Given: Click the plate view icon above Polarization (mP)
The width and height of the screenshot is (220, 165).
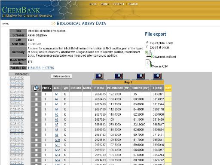Looking at the screenshot, I should pos(119,76).
